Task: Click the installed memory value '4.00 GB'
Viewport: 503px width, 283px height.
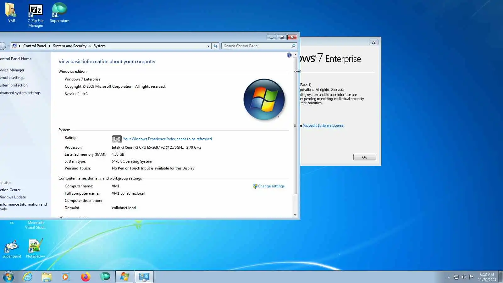Action: click(x=118, y=154)
